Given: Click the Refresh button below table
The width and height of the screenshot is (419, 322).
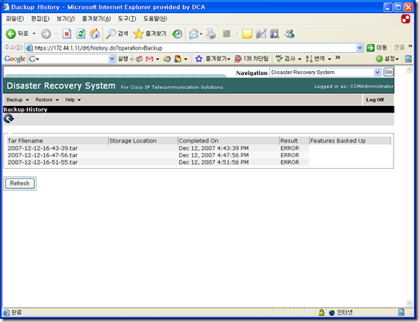Looking at the screenshot, I should tap(20, 183).
